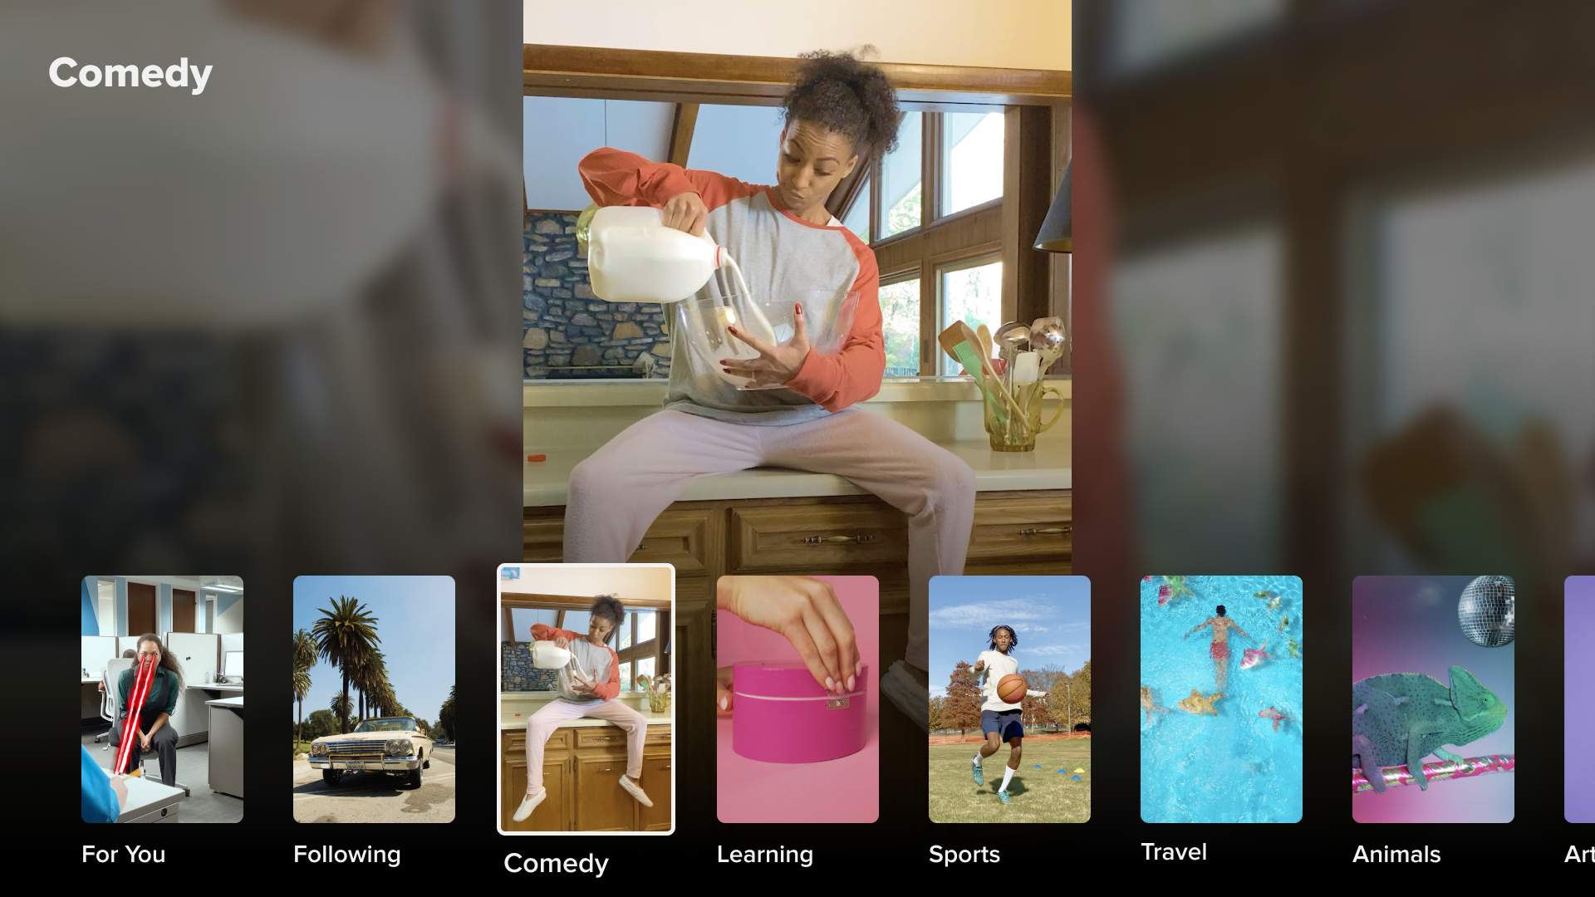Click the Learning category label button

click(x=763, y=853)
